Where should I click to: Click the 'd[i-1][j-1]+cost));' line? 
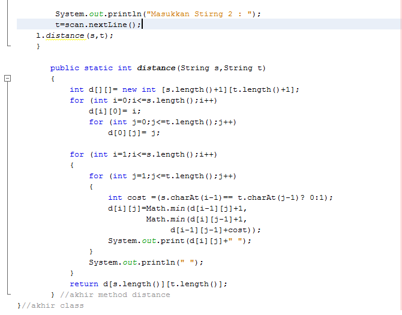coord(215,230)
